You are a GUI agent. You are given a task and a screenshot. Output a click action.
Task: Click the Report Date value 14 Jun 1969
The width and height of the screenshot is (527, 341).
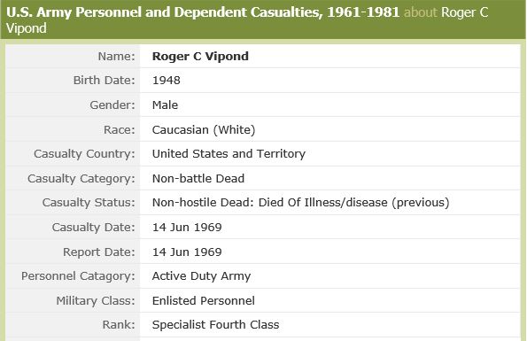(187, 252)
